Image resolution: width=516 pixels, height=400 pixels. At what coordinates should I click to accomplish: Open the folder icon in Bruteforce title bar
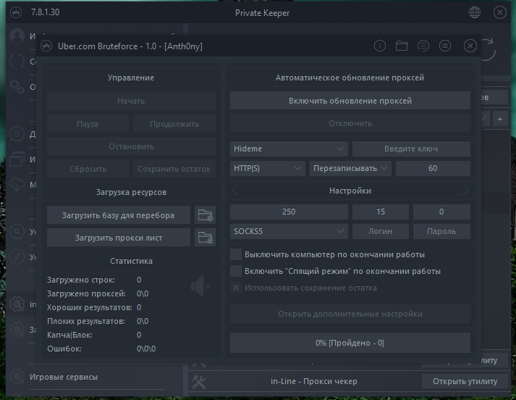click(x=401, y=46)
